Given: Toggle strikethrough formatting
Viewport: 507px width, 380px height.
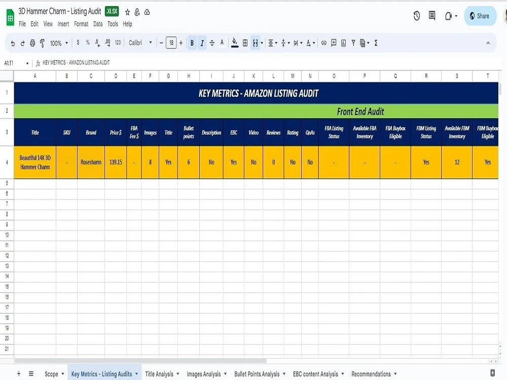Looking at the screenshot, I should (x=212, y=43).
